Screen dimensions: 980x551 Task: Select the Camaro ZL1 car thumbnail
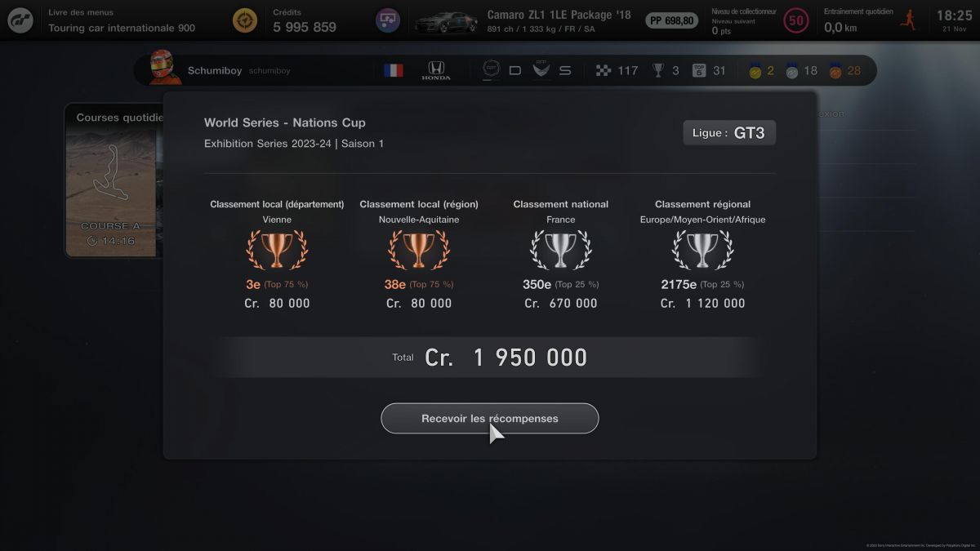pos(447,21)
